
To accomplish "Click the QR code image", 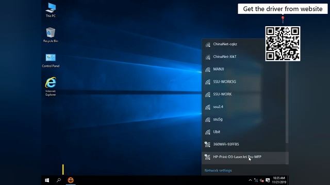I will click(283, 44).
